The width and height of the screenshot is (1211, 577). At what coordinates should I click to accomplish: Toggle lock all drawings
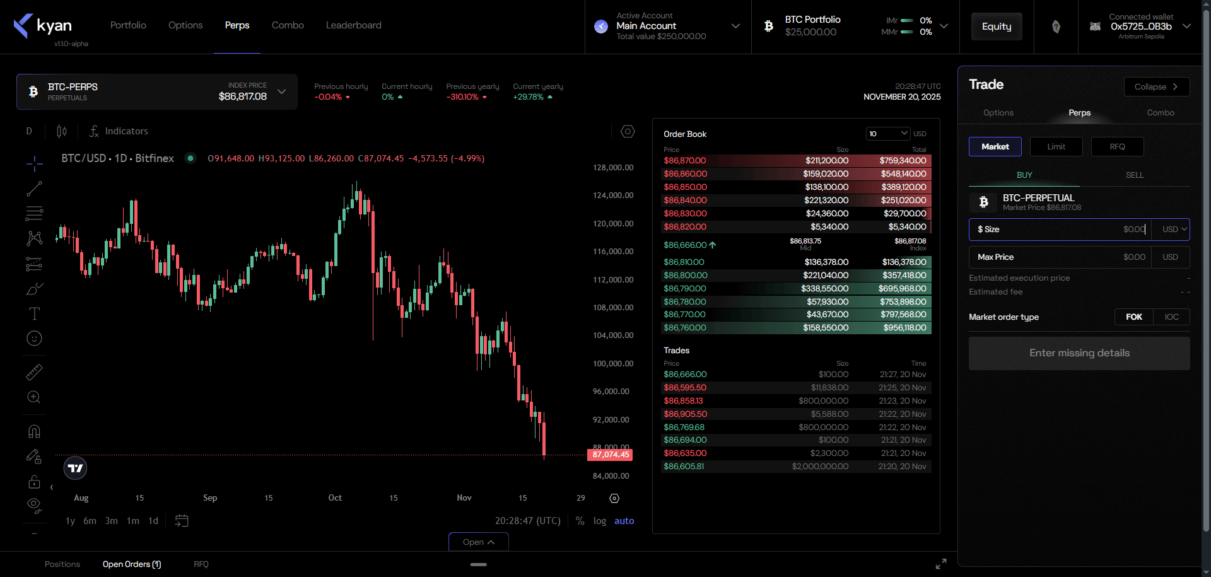click(35, 482)
